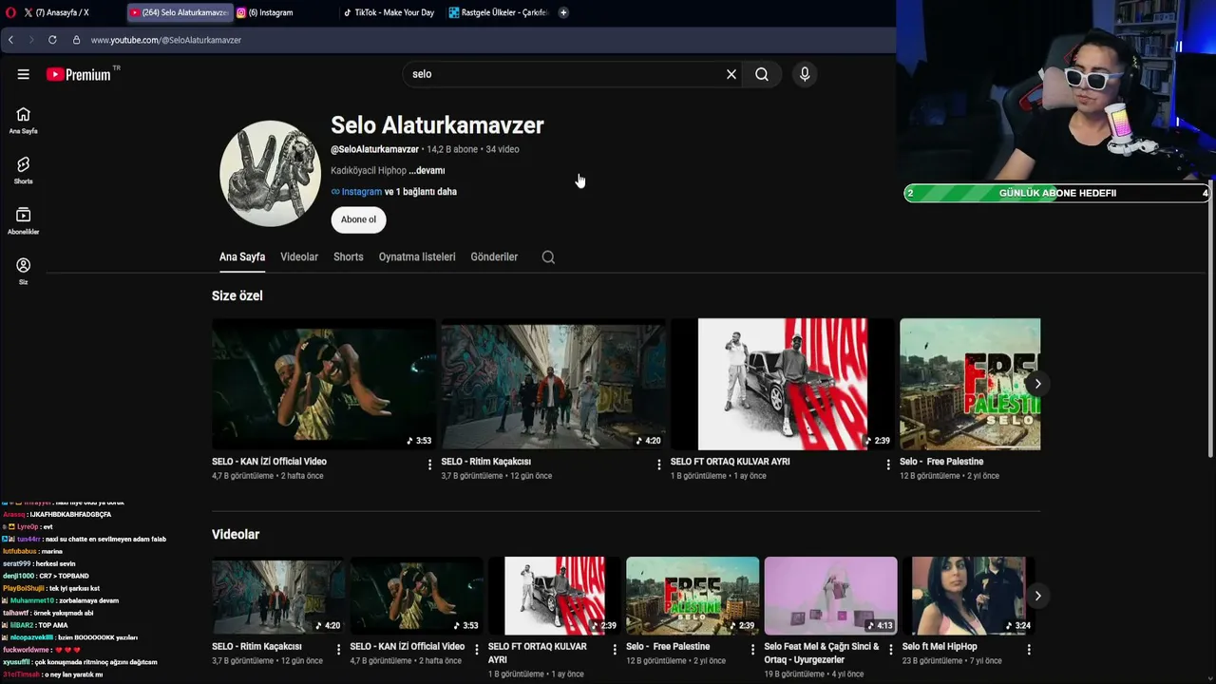Image resolution: width=1216 pixels, height=684 pixels.
Task: Click the @SeloAlaturkamavzer channel handle
Action: 374,149
